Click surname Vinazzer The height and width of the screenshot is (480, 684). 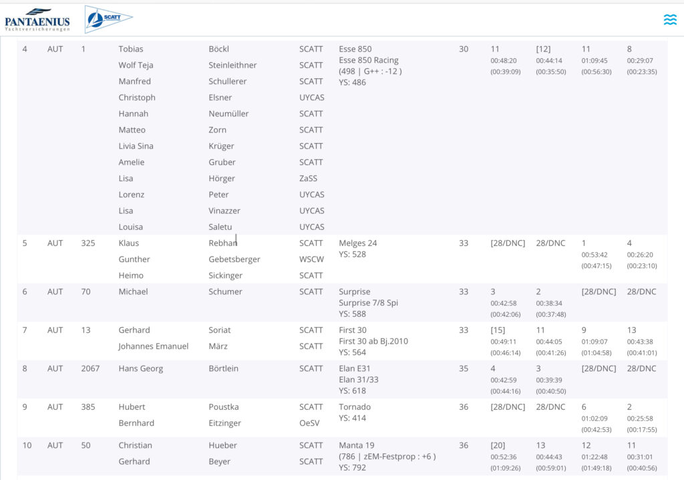tap(224, 211)
